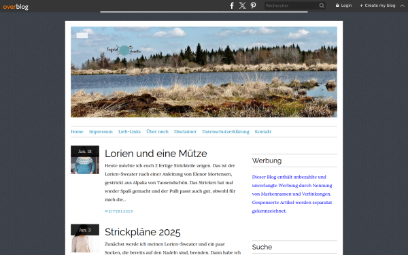Screen dimensions: 408x255
Task: Open the Login link
Action: (x=343, y=5)
